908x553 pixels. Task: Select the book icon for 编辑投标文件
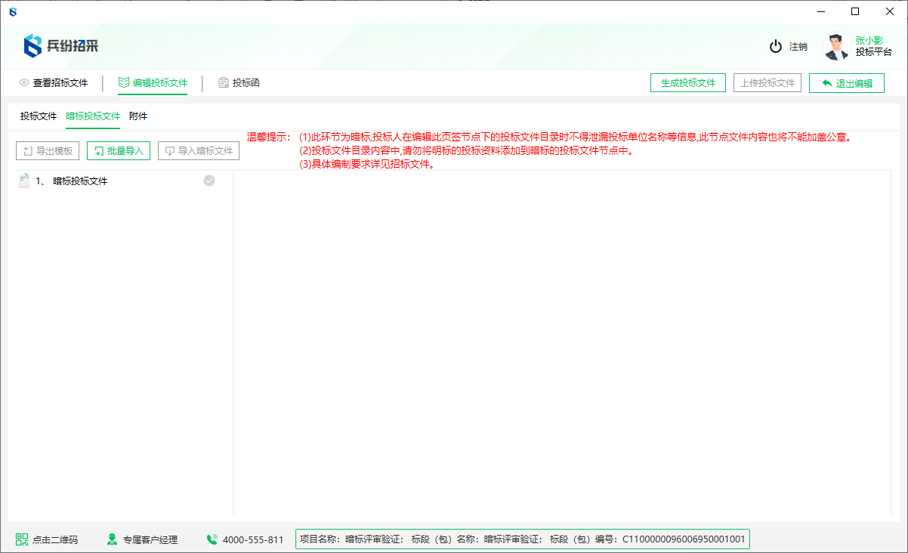coord(122,82)
